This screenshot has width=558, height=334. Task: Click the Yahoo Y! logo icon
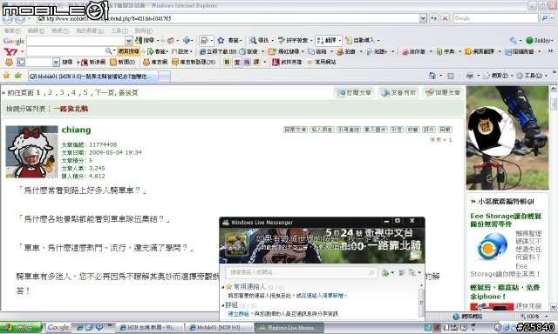point(10,52)
